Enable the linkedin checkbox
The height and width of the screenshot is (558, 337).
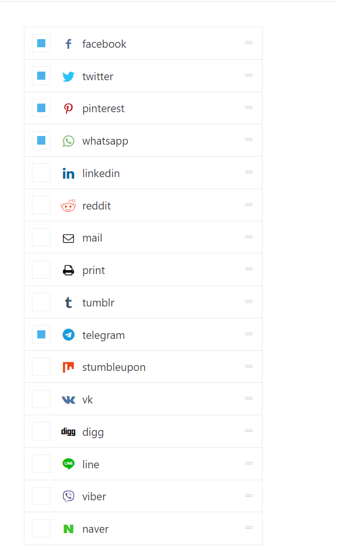pyautogui.click(x=41, y=173)
